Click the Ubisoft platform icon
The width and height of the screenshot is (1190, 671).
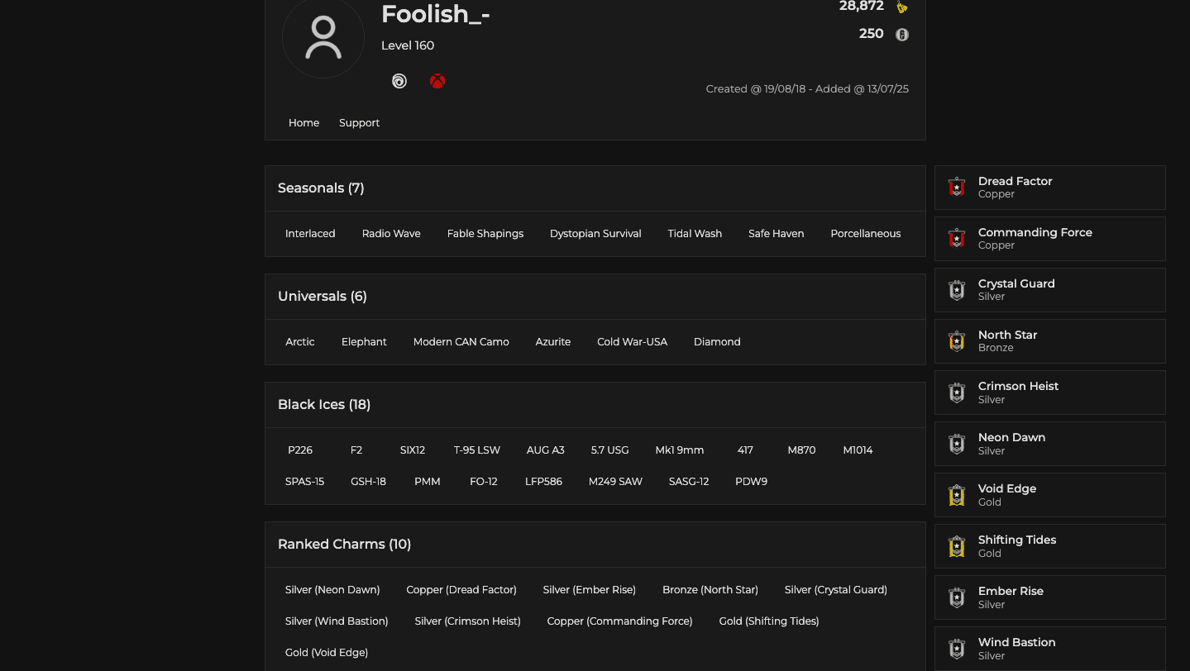click(x=399, y=81)
